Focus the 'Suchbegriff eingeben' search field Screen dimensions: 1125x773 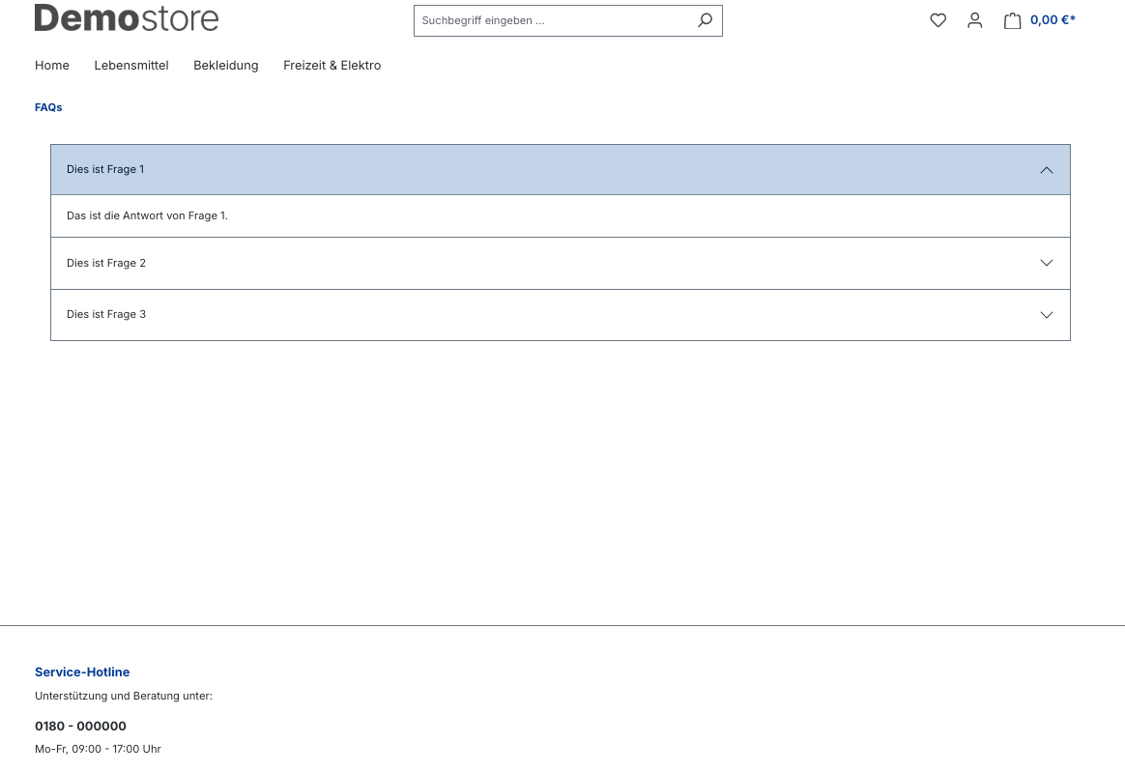554,20
